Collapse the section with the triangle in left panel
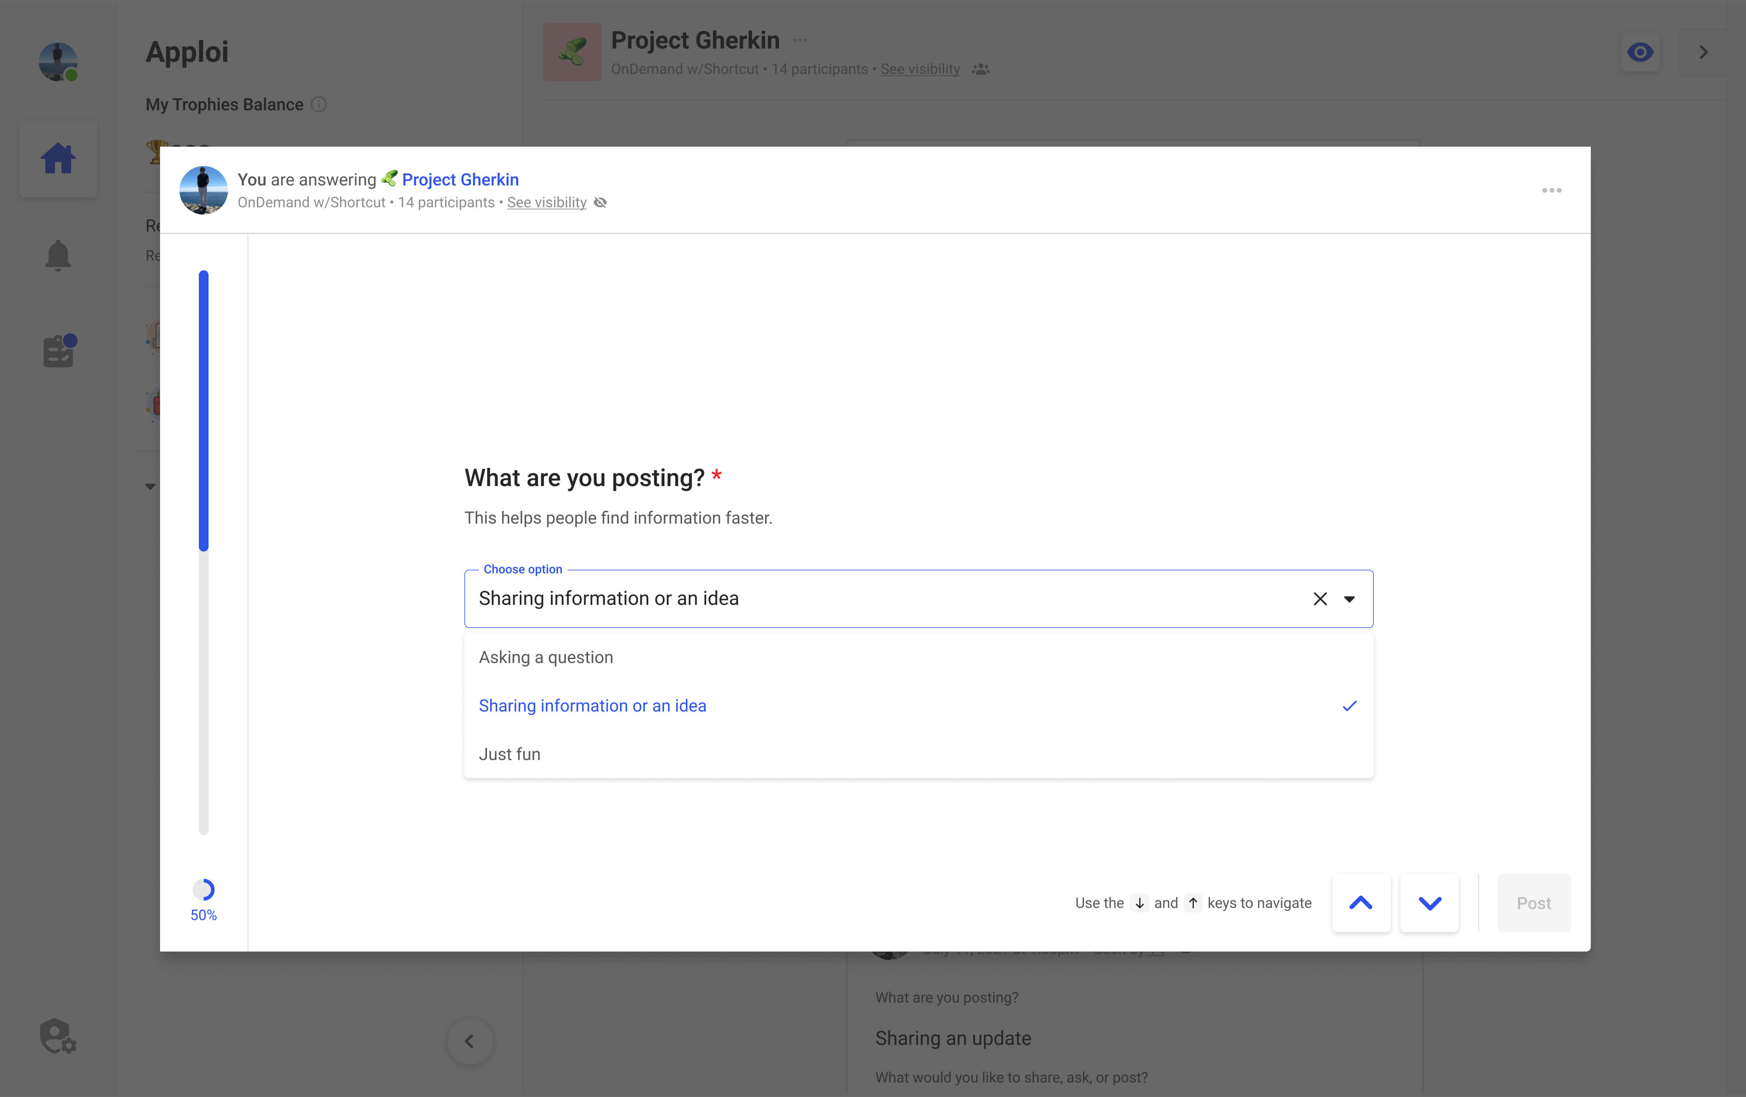 point(150,486)
